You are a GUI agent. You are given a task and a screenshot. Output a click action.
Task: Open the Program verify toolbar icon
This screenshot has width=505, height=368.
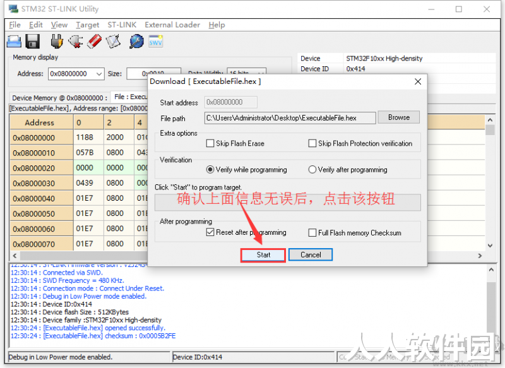114,42
